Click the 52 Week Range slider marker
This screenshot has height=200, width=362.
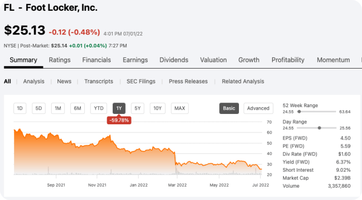coord(299,112)
